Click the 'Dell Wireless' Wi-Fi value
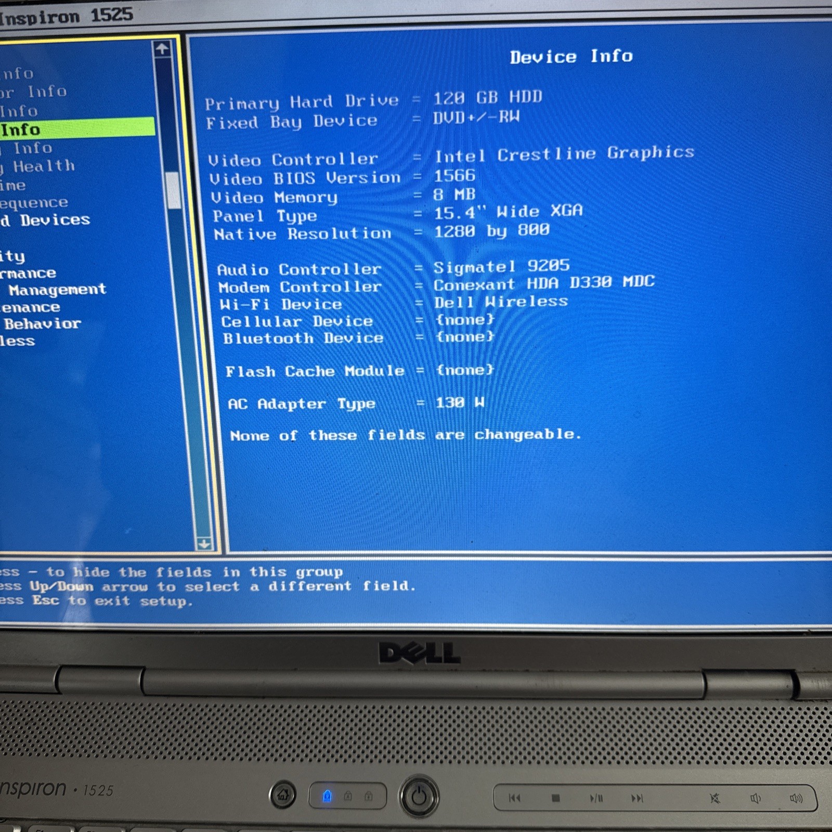Screen dimensions: 832x832 coord(501,302)
